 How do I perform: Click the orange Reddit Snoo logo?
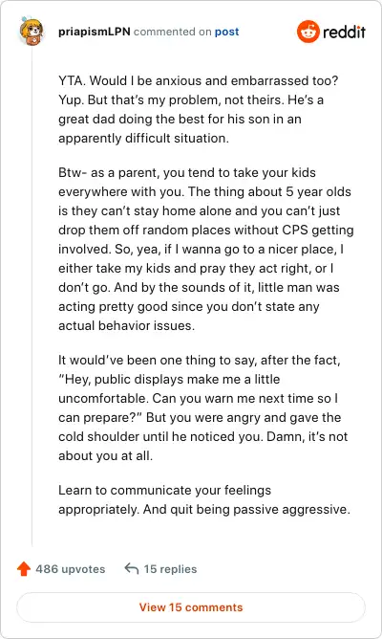(308, 32)
